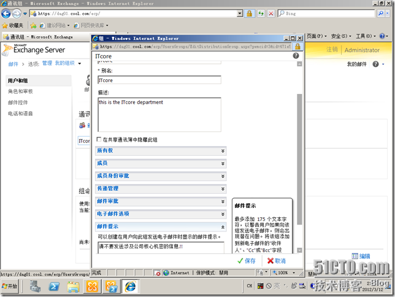Click the help question mark icon in dialog
395x297 pixels.
(x=296, y=56)
